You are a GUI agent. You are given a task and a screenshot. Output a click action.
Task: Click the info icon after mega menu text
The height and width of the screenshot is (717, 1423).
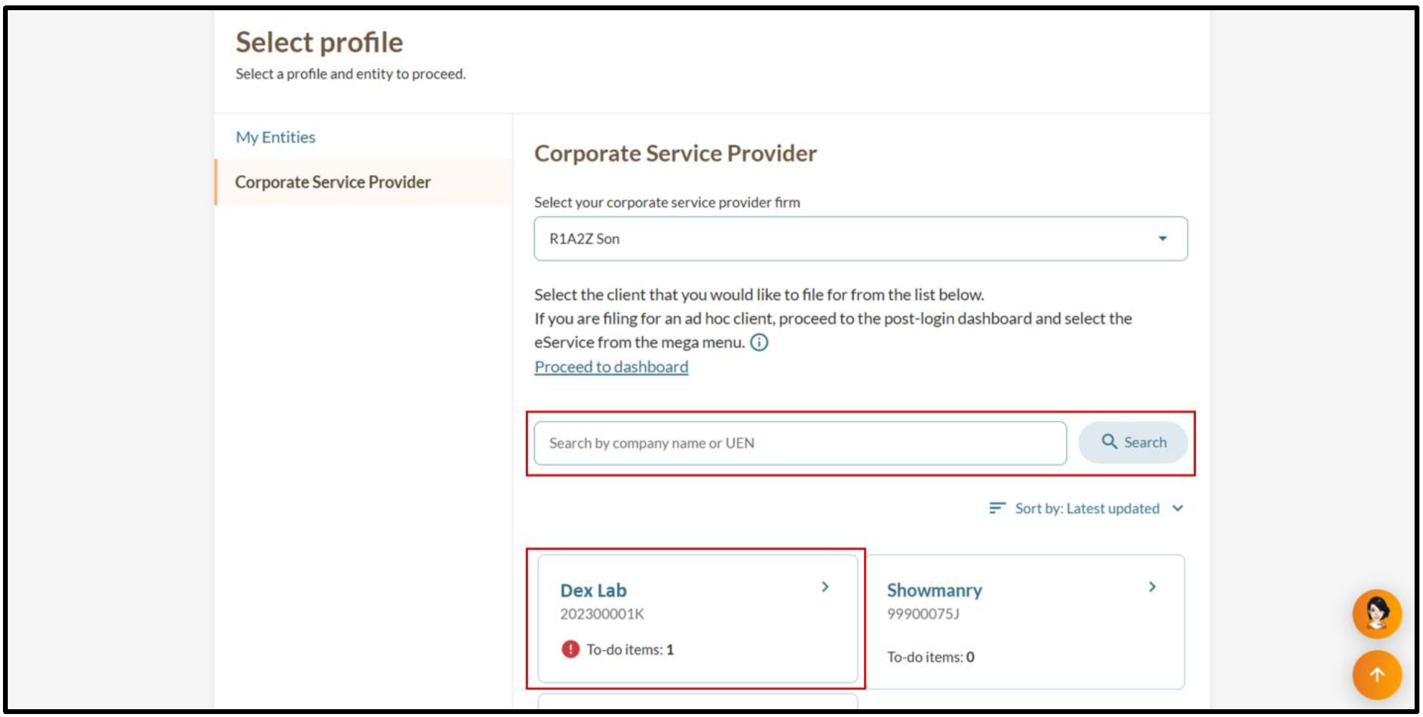pos(759,343)
